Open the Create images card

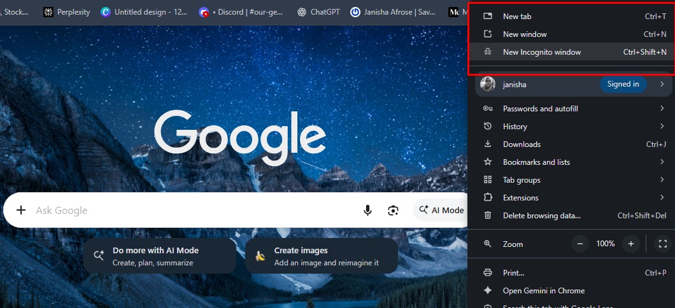click(321, 256)
